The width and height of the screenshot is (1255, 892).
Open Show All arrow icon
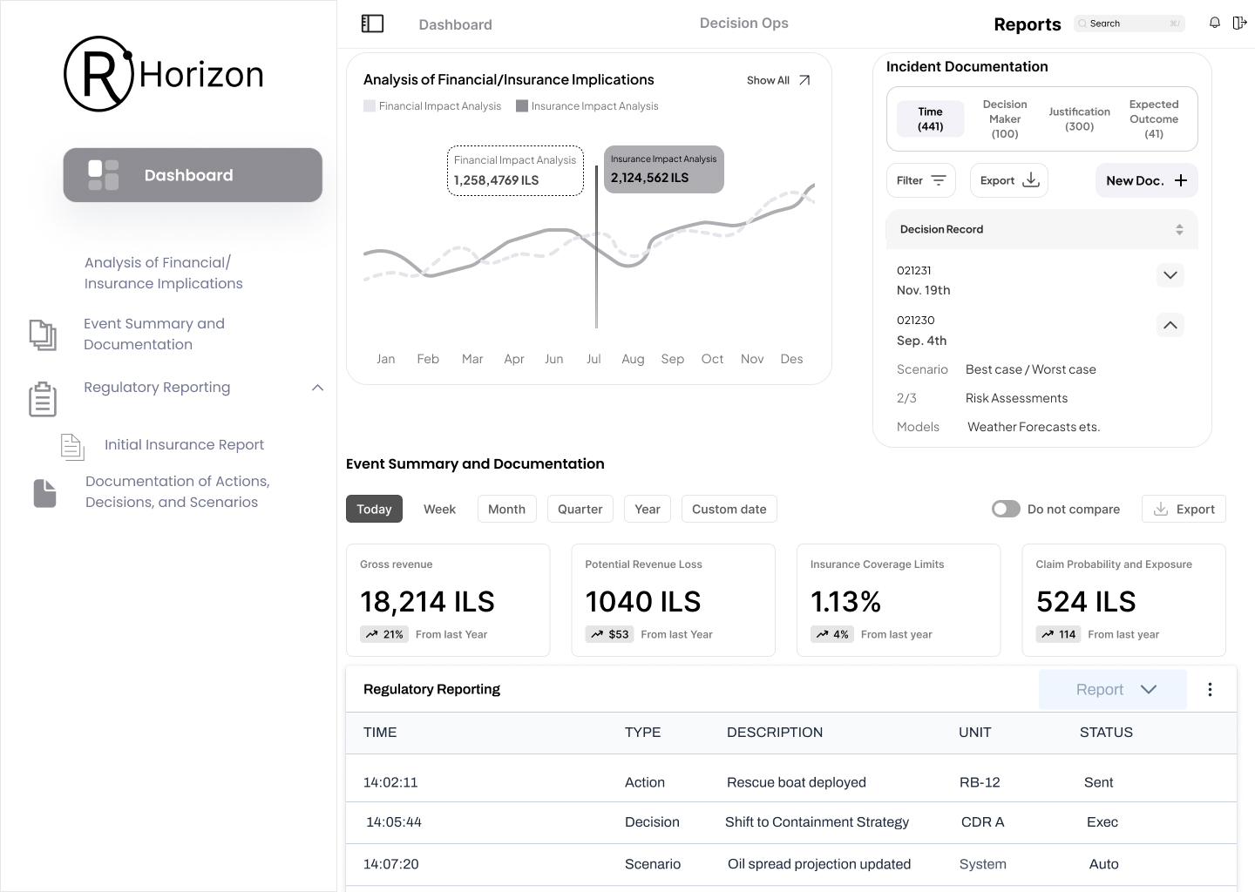click(804, 80)
